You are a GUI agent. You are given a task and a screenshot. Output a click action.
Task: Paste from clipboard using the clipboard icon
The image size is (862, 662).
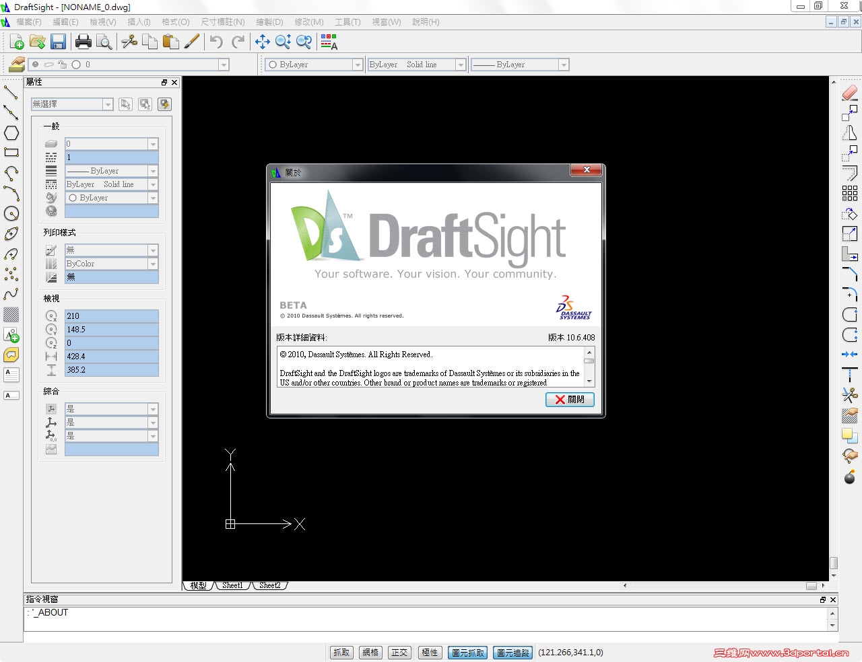pyautogui.click(x=171, y=42)
